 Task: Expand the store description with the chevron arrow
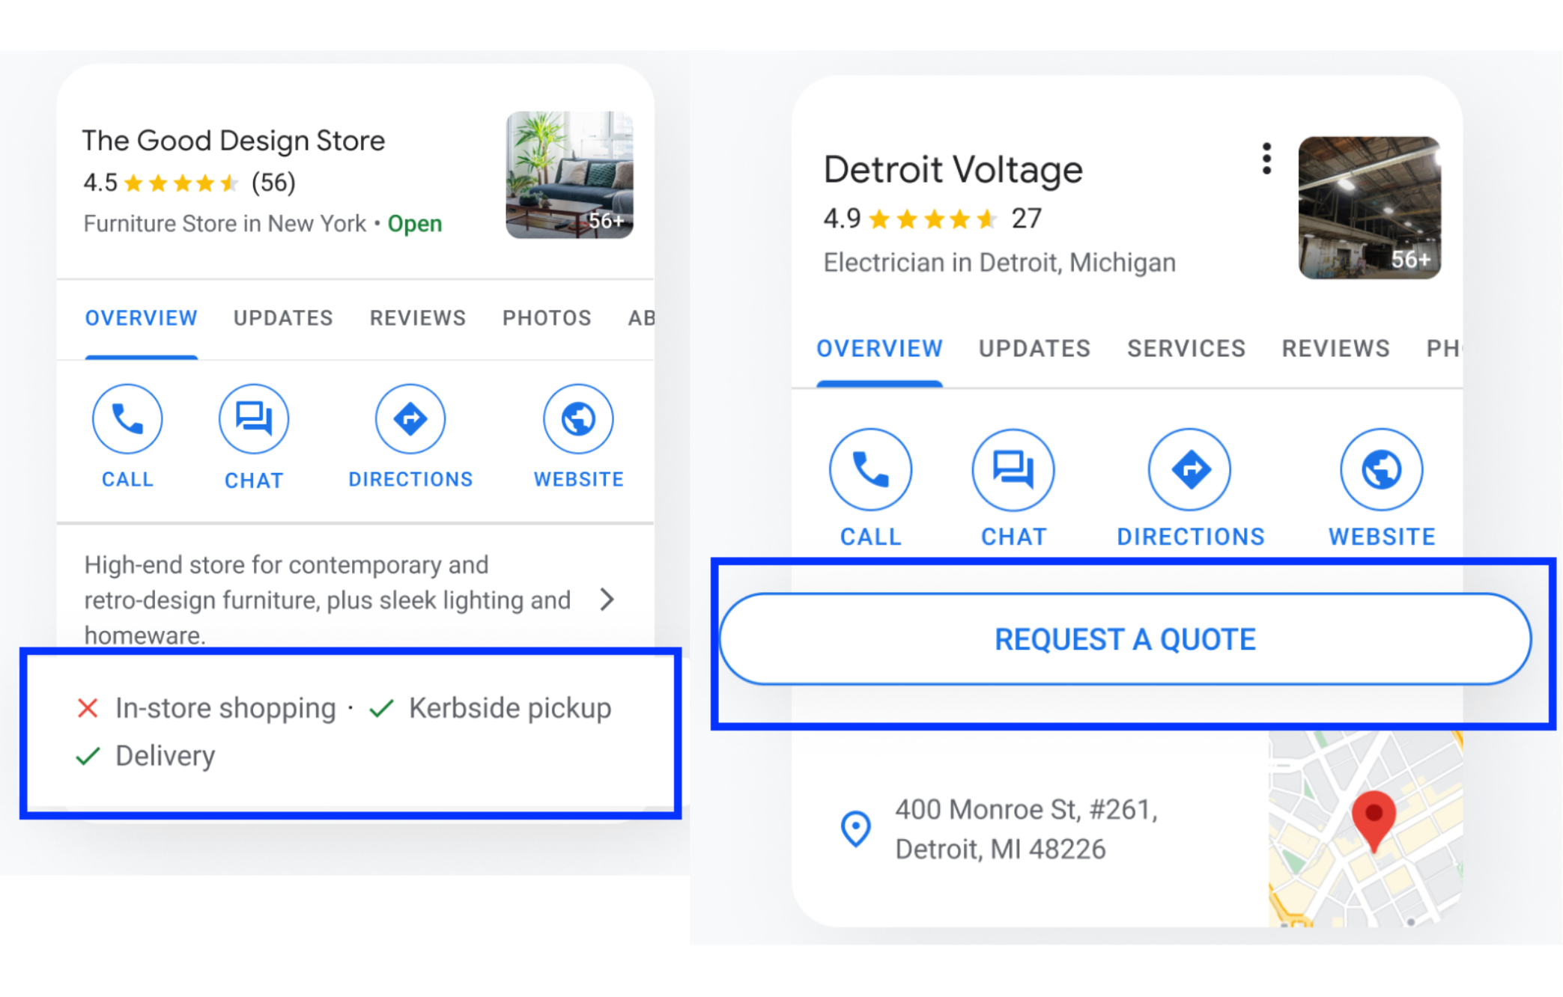point(607,599)
